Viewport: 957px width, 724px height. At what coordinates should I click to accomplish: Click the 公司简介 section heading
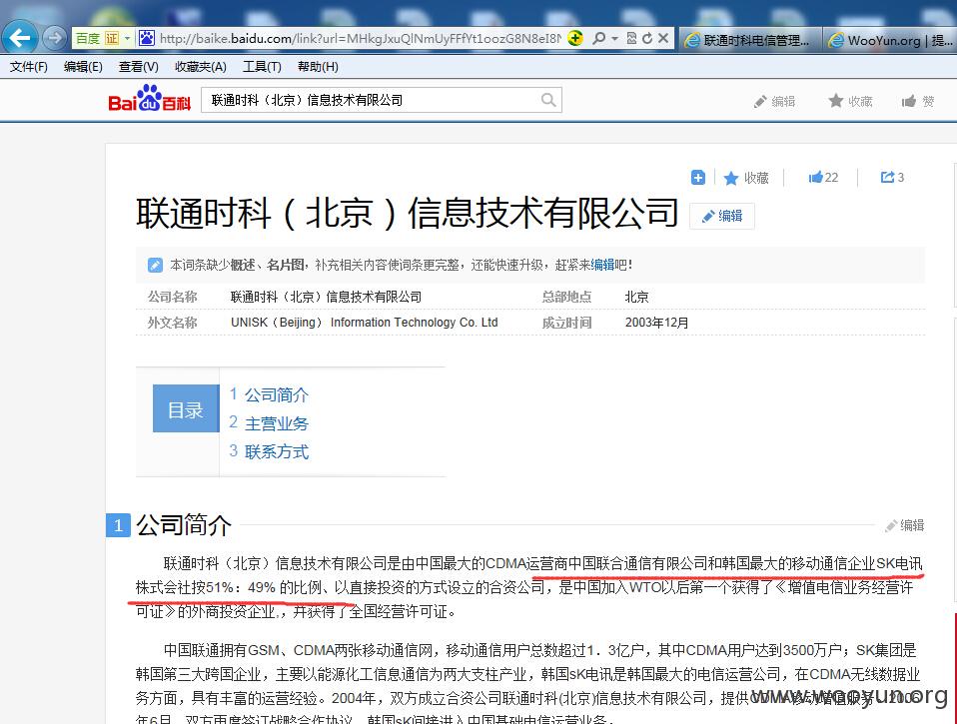(184, 525)
